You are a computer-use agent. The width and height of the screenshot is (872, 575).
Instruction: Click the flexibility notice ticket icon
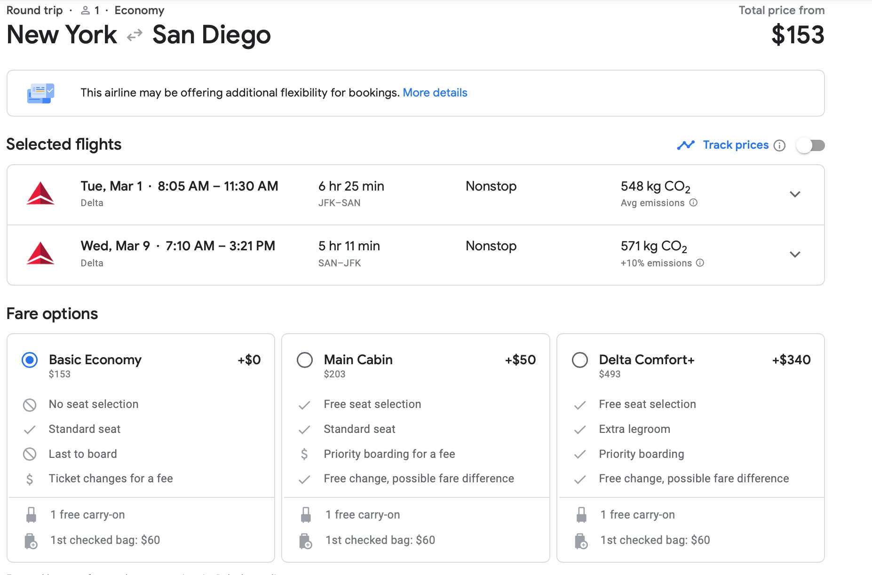40,93
